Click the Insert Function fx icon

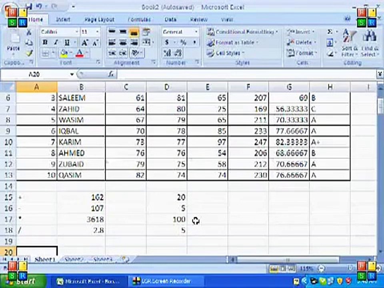tap(111, 74)
